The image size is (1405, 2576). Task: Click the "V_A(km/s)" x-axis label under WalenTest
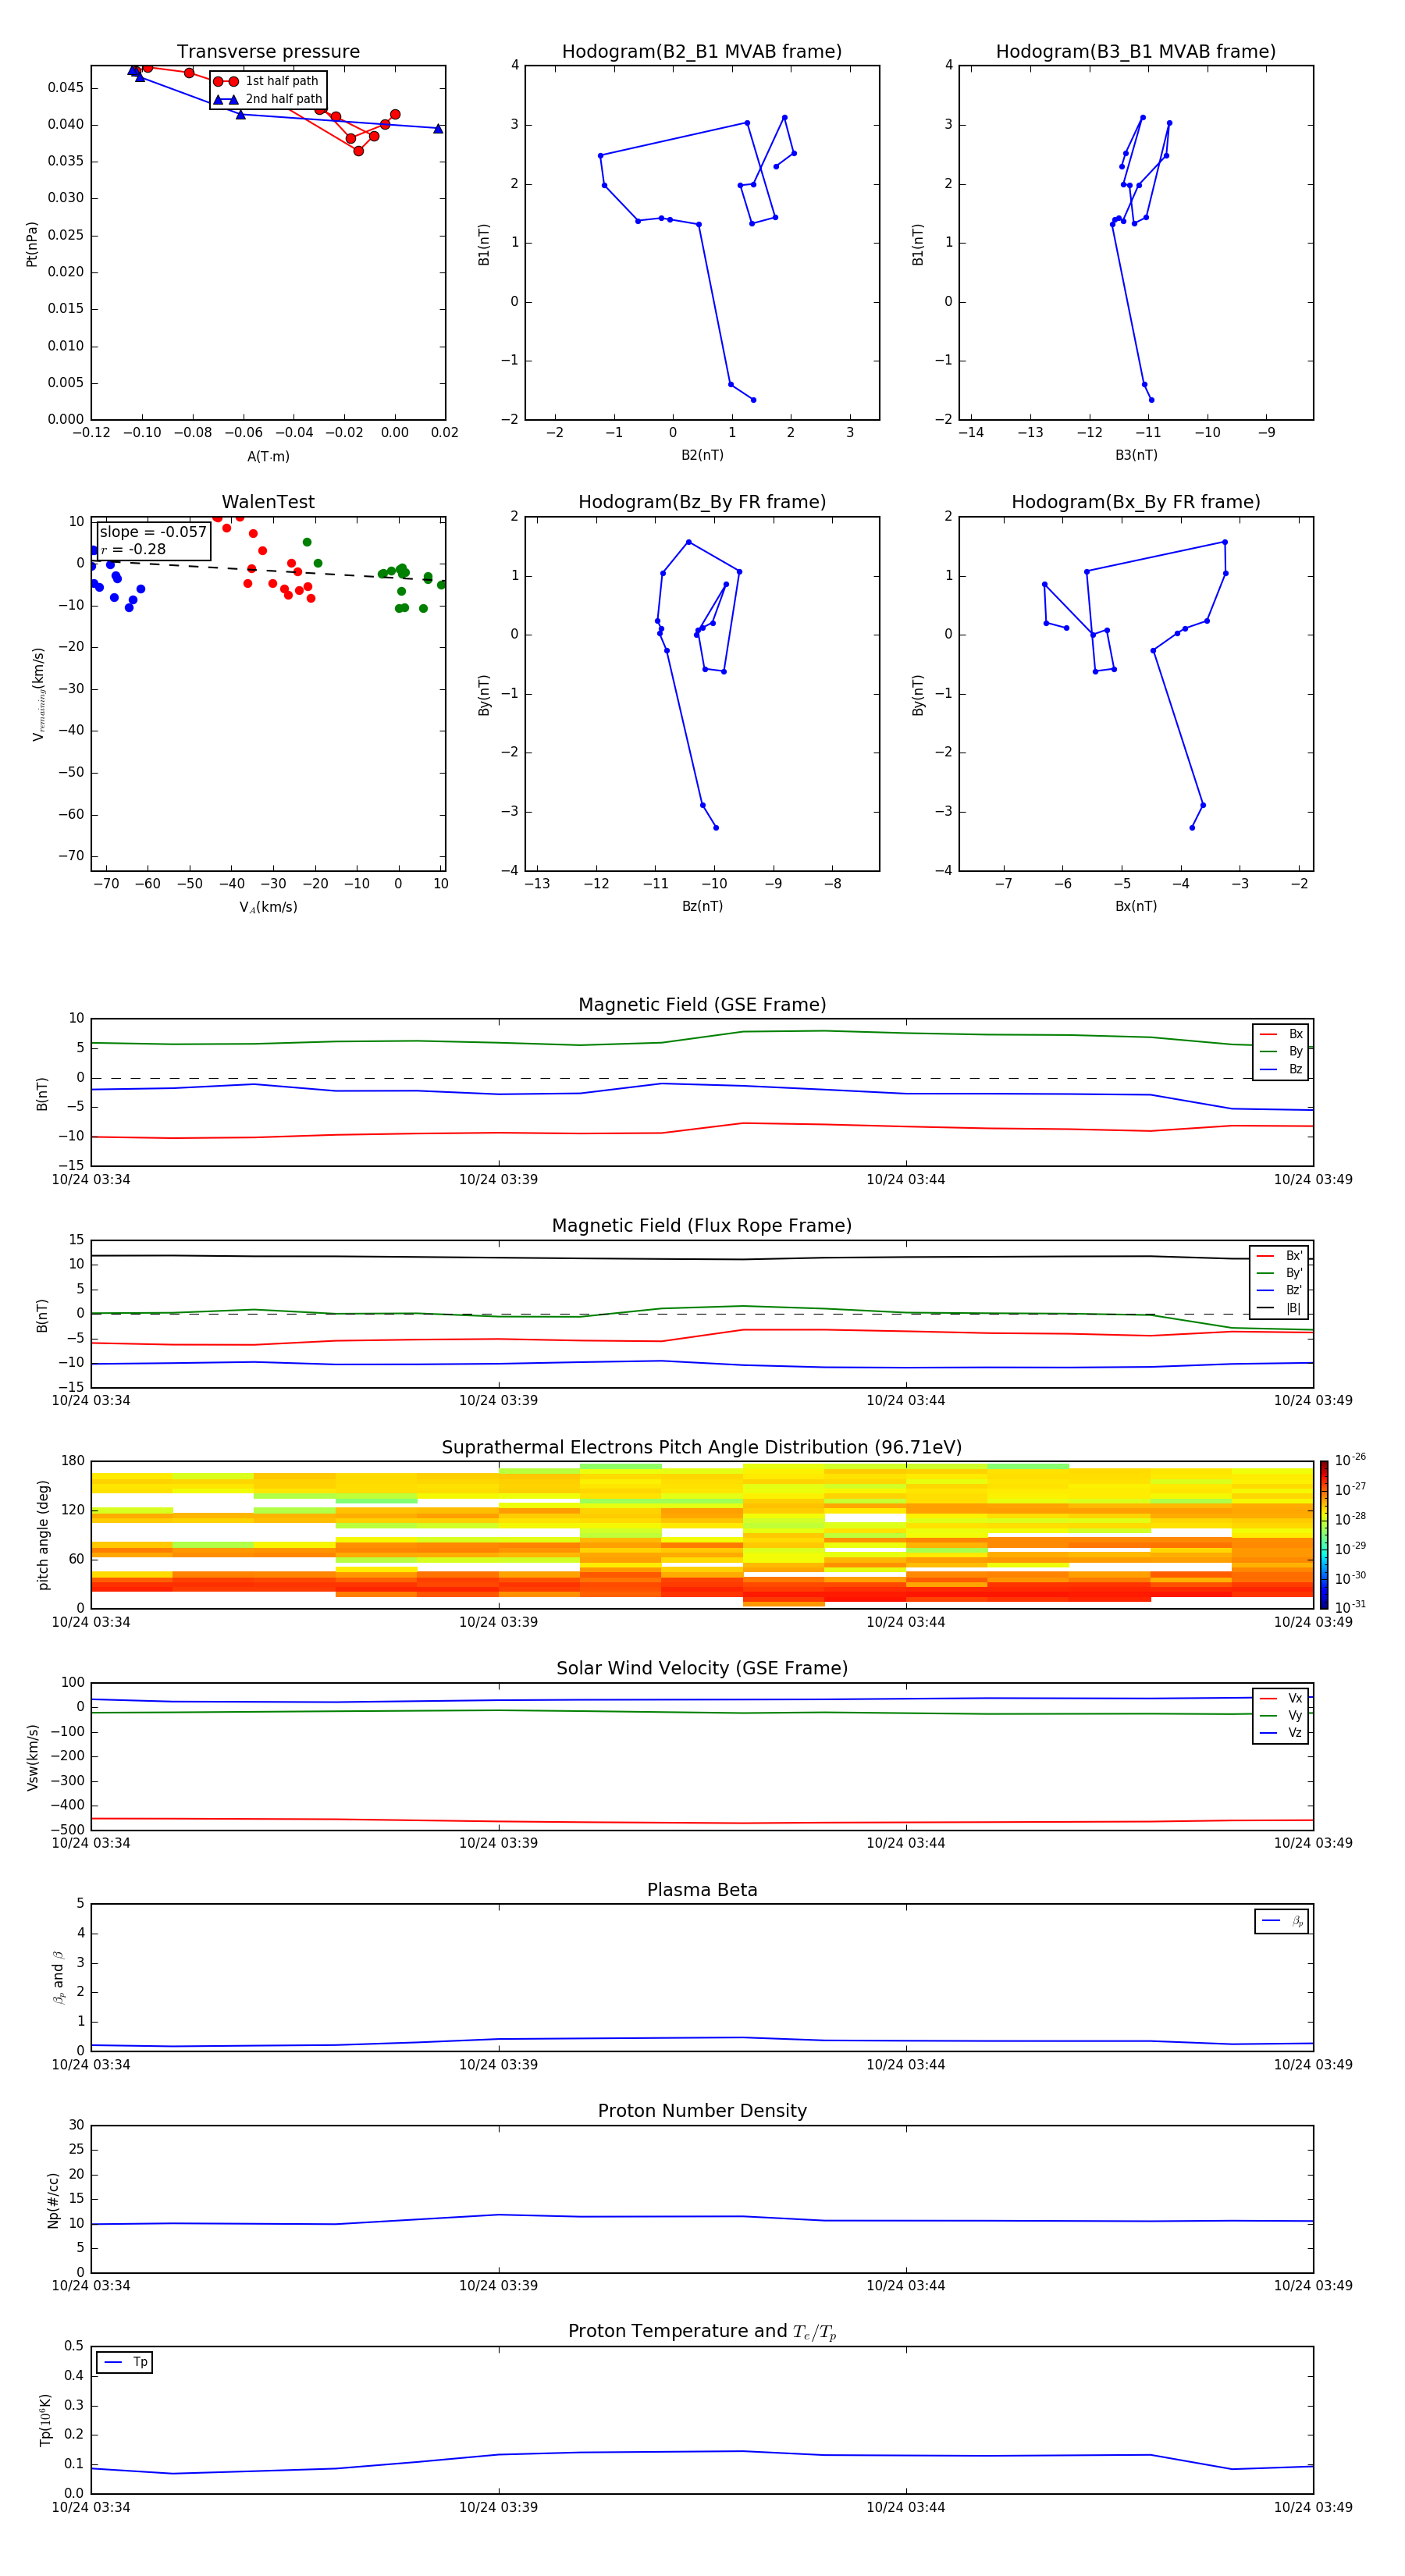[x=268, y=907]
